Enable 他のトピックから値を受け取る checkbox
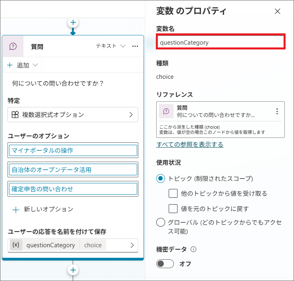Image resolution: width=294 pixels, height=281 pixels. [173, 193]
